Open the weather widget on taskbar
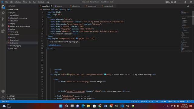Screen dimensions: 194x109 (7, 106)
